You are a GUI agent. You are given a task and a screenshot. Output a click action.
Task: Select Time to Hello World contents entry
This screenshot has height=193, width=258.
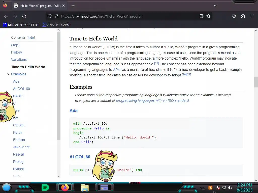pyautogui.click(x=28, y=67)
